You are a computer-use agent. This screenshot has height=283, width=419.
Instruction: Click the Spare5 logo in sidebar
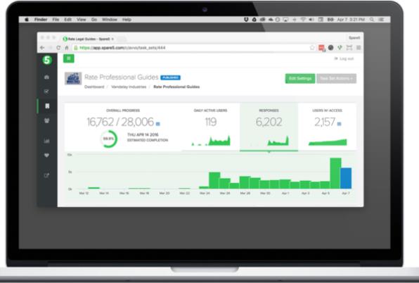[47, 60]
